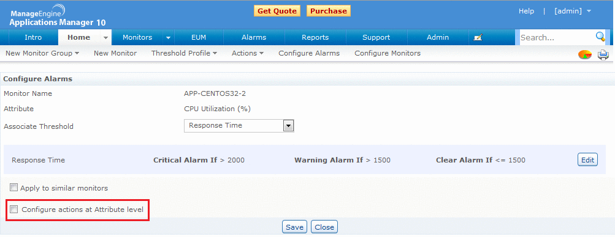
Task: Open the Reports tab
Action: (x=315, y=37)
